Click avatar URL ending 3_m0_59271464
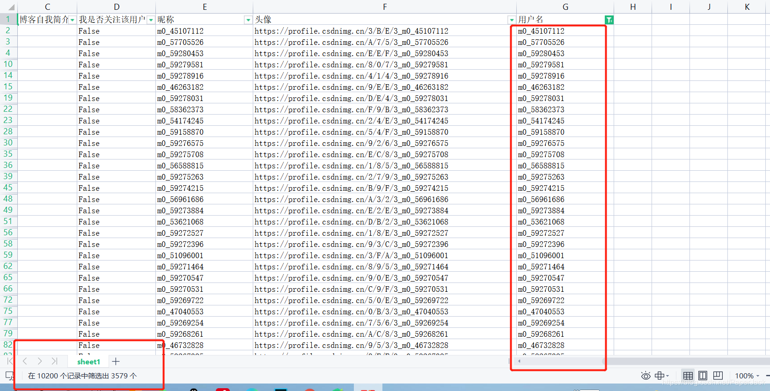This screenshot has width=770, height=391. pos(384,267)
